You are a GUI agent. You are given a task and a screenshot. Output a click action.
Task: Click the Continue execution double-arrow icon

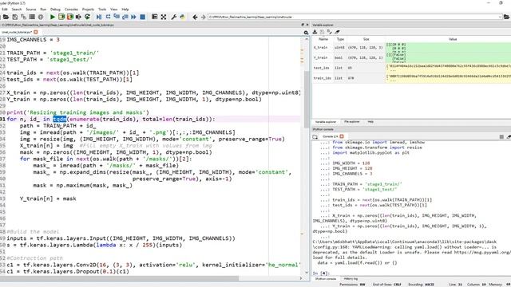pos(133,17)
